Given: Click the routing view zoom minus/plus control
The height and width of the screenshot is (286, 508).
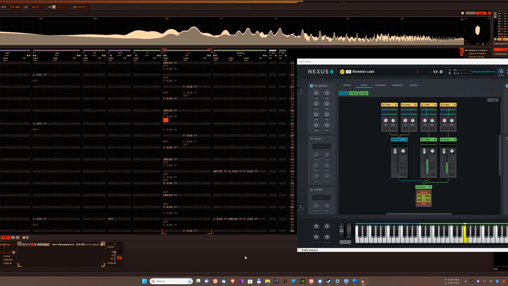Looking at the screenshot, I should [x=491, y=100].
